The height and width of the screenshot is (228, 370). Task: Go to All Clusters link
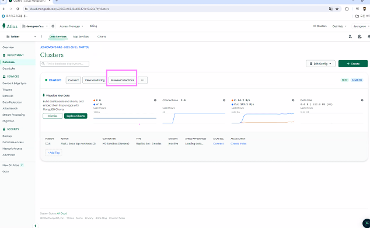[320, 26]
